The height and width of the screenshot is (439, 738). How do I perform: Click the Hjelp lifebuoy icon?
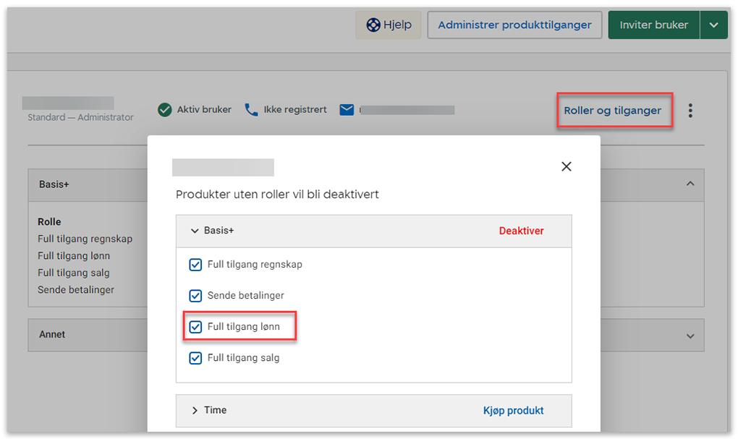point(373,25)
